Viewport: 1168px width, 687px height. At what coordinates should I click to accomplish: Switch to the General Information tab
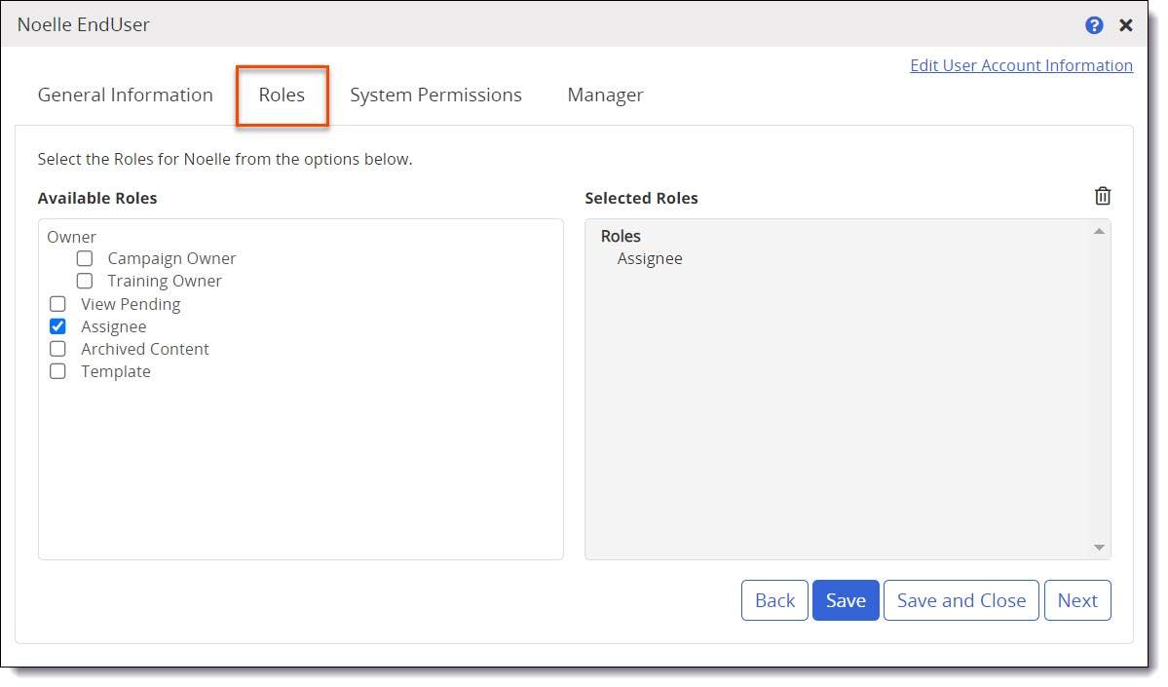(x=125, y=95)
